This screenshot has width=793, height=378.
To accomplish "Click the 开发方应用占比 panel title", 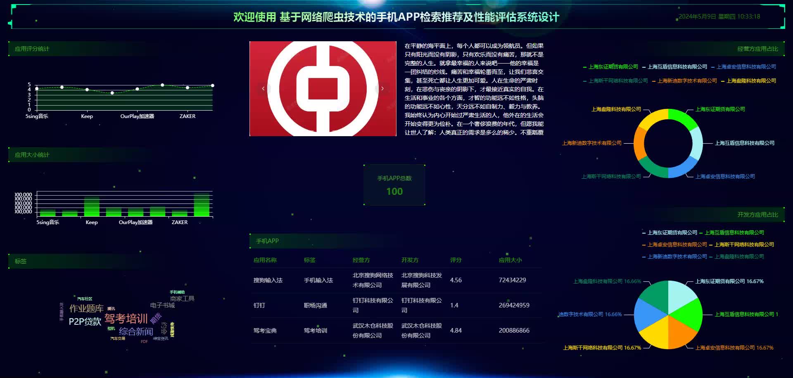I will coord(757,215).
